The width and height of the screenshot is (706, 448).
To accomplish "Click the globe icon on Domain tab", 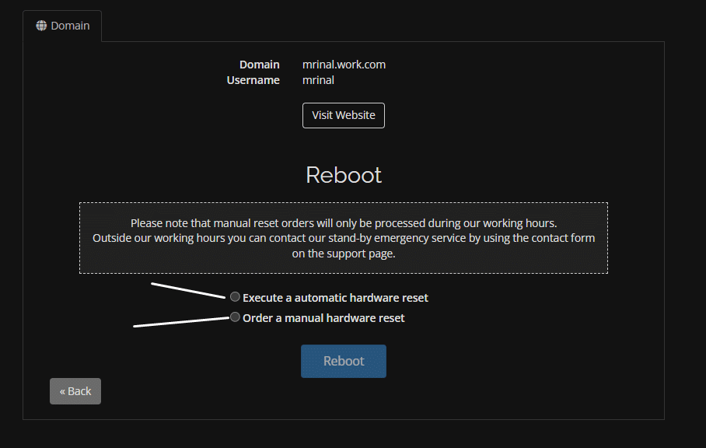I will [41, 26].
